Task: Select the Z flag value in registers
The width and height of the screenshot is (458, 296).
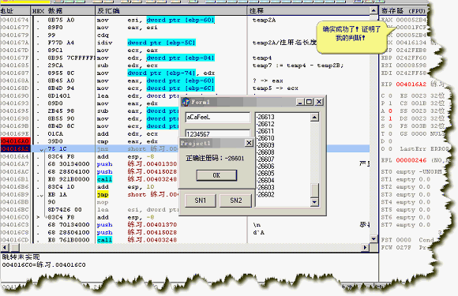Action: click(390, 118)
